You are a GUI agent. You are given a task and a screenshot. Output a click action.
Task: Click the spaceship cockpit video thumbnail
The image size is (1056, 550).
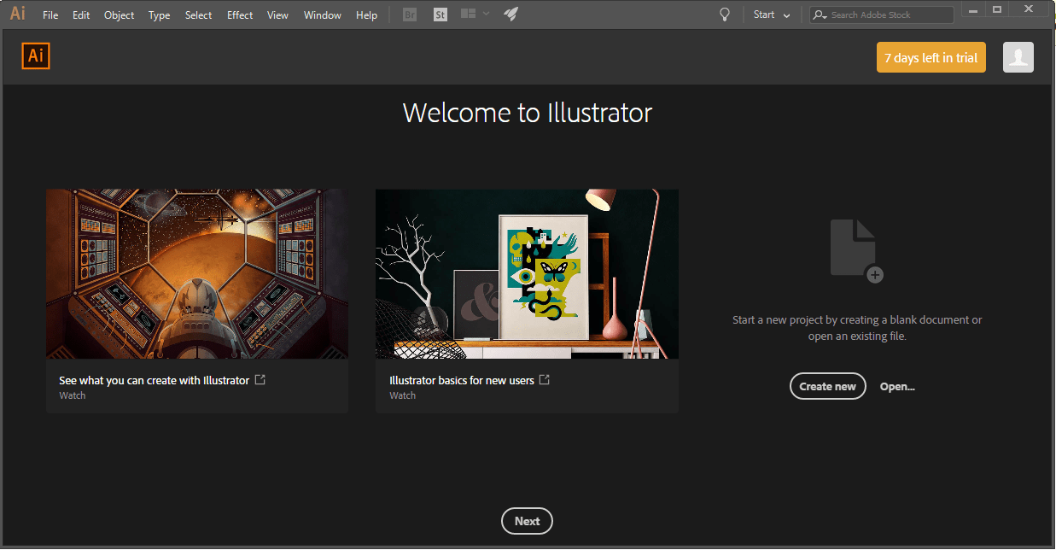tap(197, 273)
